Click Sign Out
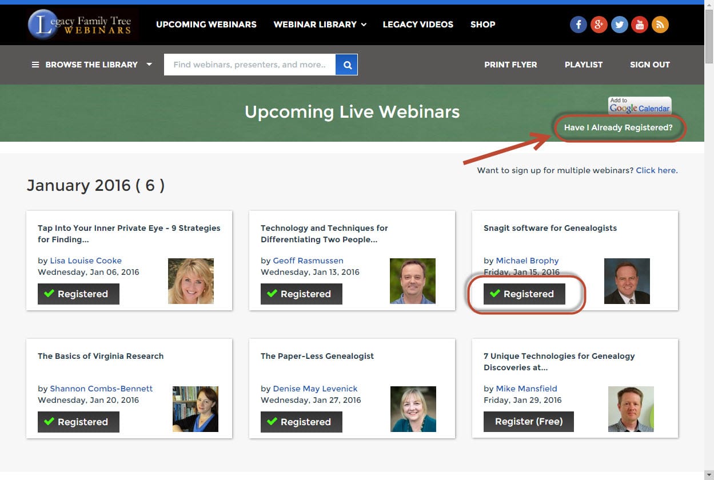Viewport: 714px width, 480px height. click(650, 65)
